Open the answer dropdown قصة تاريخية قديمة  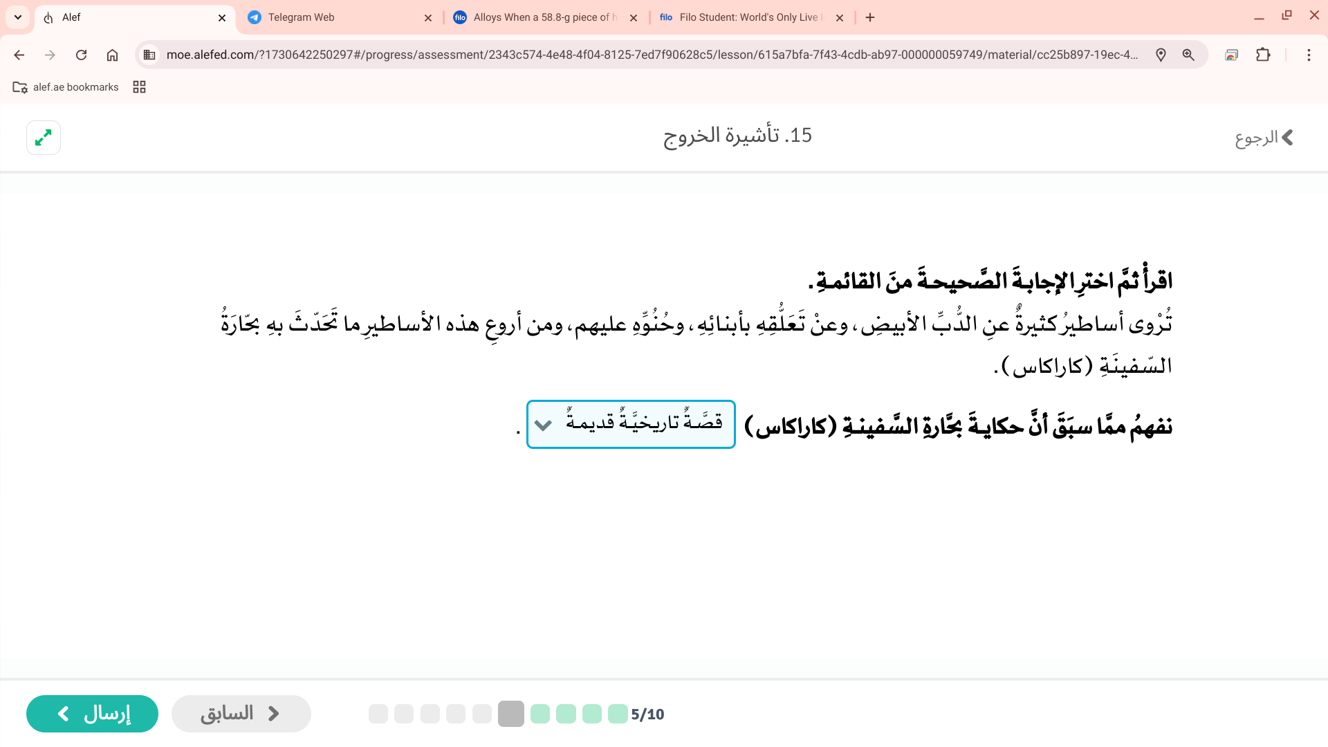pyautogui.click(x=630, y=424)
